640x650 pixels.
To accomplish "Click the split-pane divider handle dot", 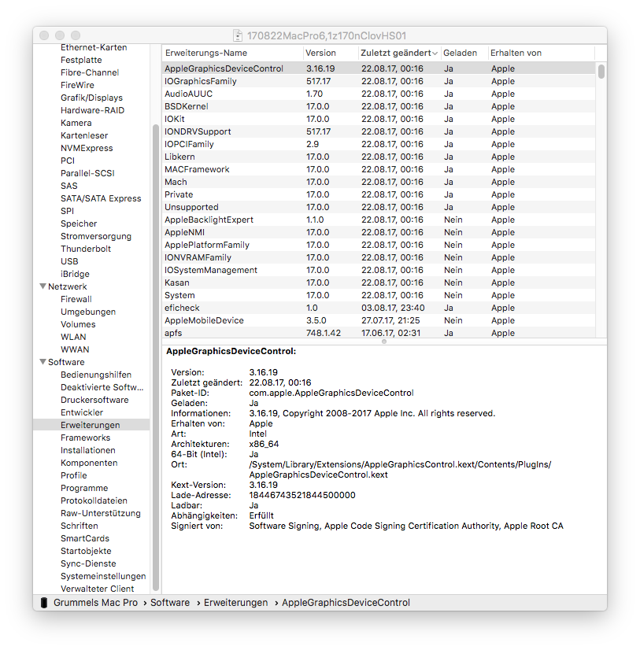I will (384, 342).
